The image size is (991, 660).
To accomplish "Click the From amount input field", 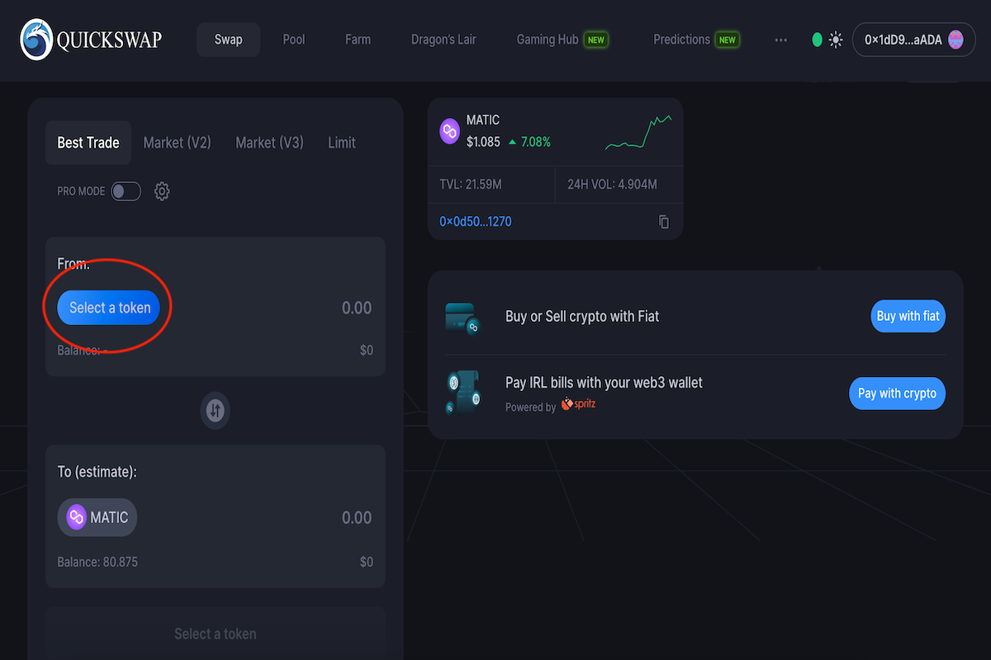I will [314, 308].
